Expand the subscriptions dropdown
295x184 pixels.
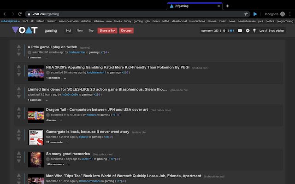pyautogui.click(x=10, y=21)
